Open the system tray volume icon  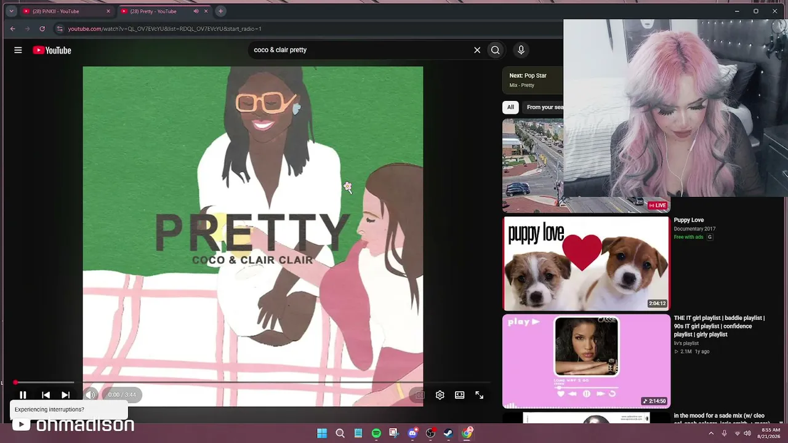coord(747,433)
